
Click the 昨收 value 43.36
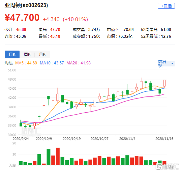[21, 36]
